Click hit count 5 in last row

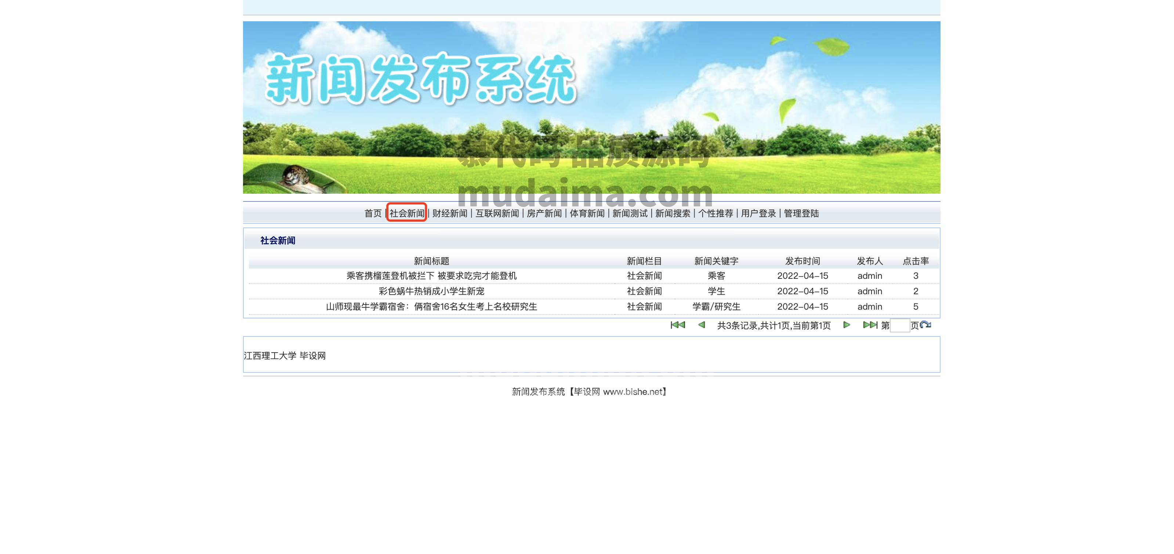coord(916,307)
